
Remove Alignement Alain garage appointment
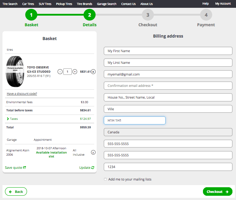click(x=93, y=152)
